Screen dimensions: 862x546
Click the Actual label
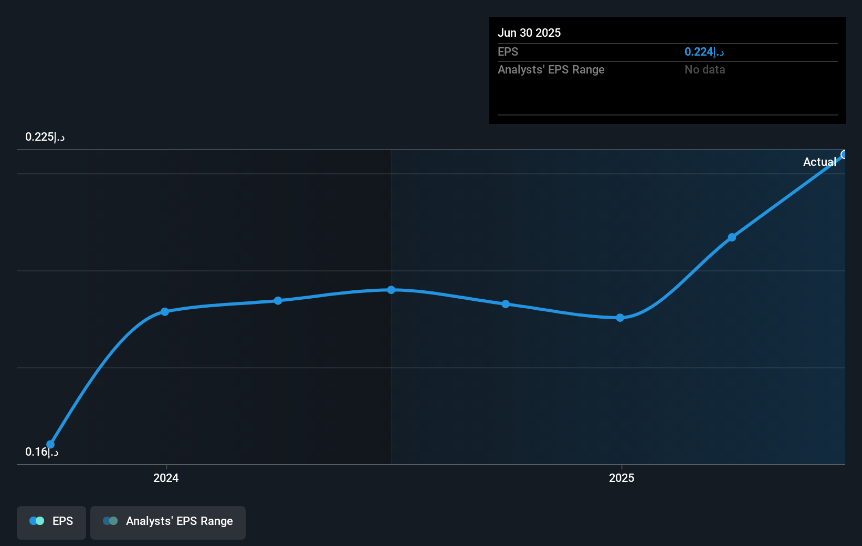[819, 162]
